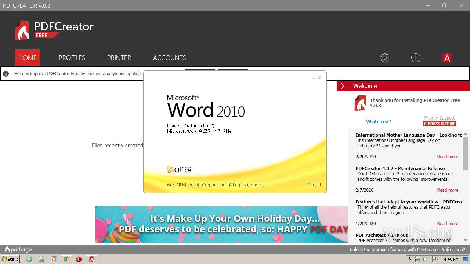Viewport: 470px width, 264px height.
Task: Click the red PDF Architect 'A' icon
Action: click(447, 58)
